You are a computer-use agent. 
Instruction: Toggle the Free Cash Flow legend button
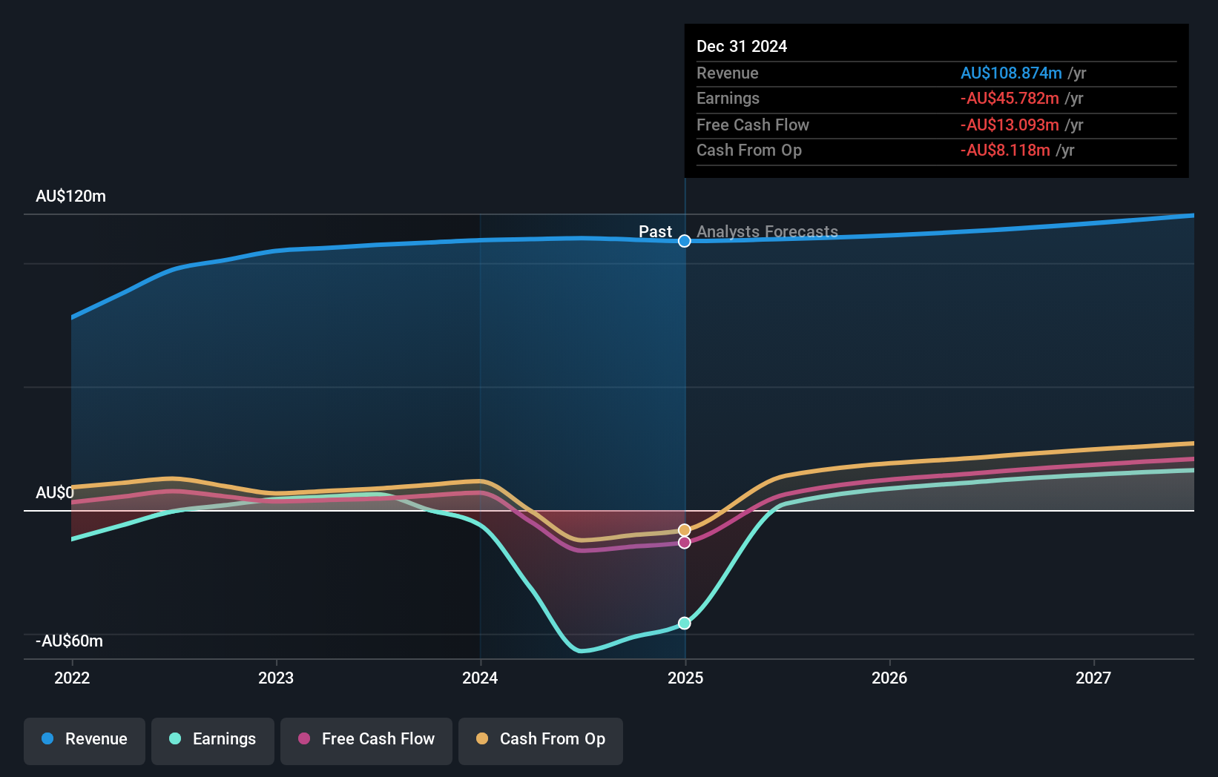[366, 741]
